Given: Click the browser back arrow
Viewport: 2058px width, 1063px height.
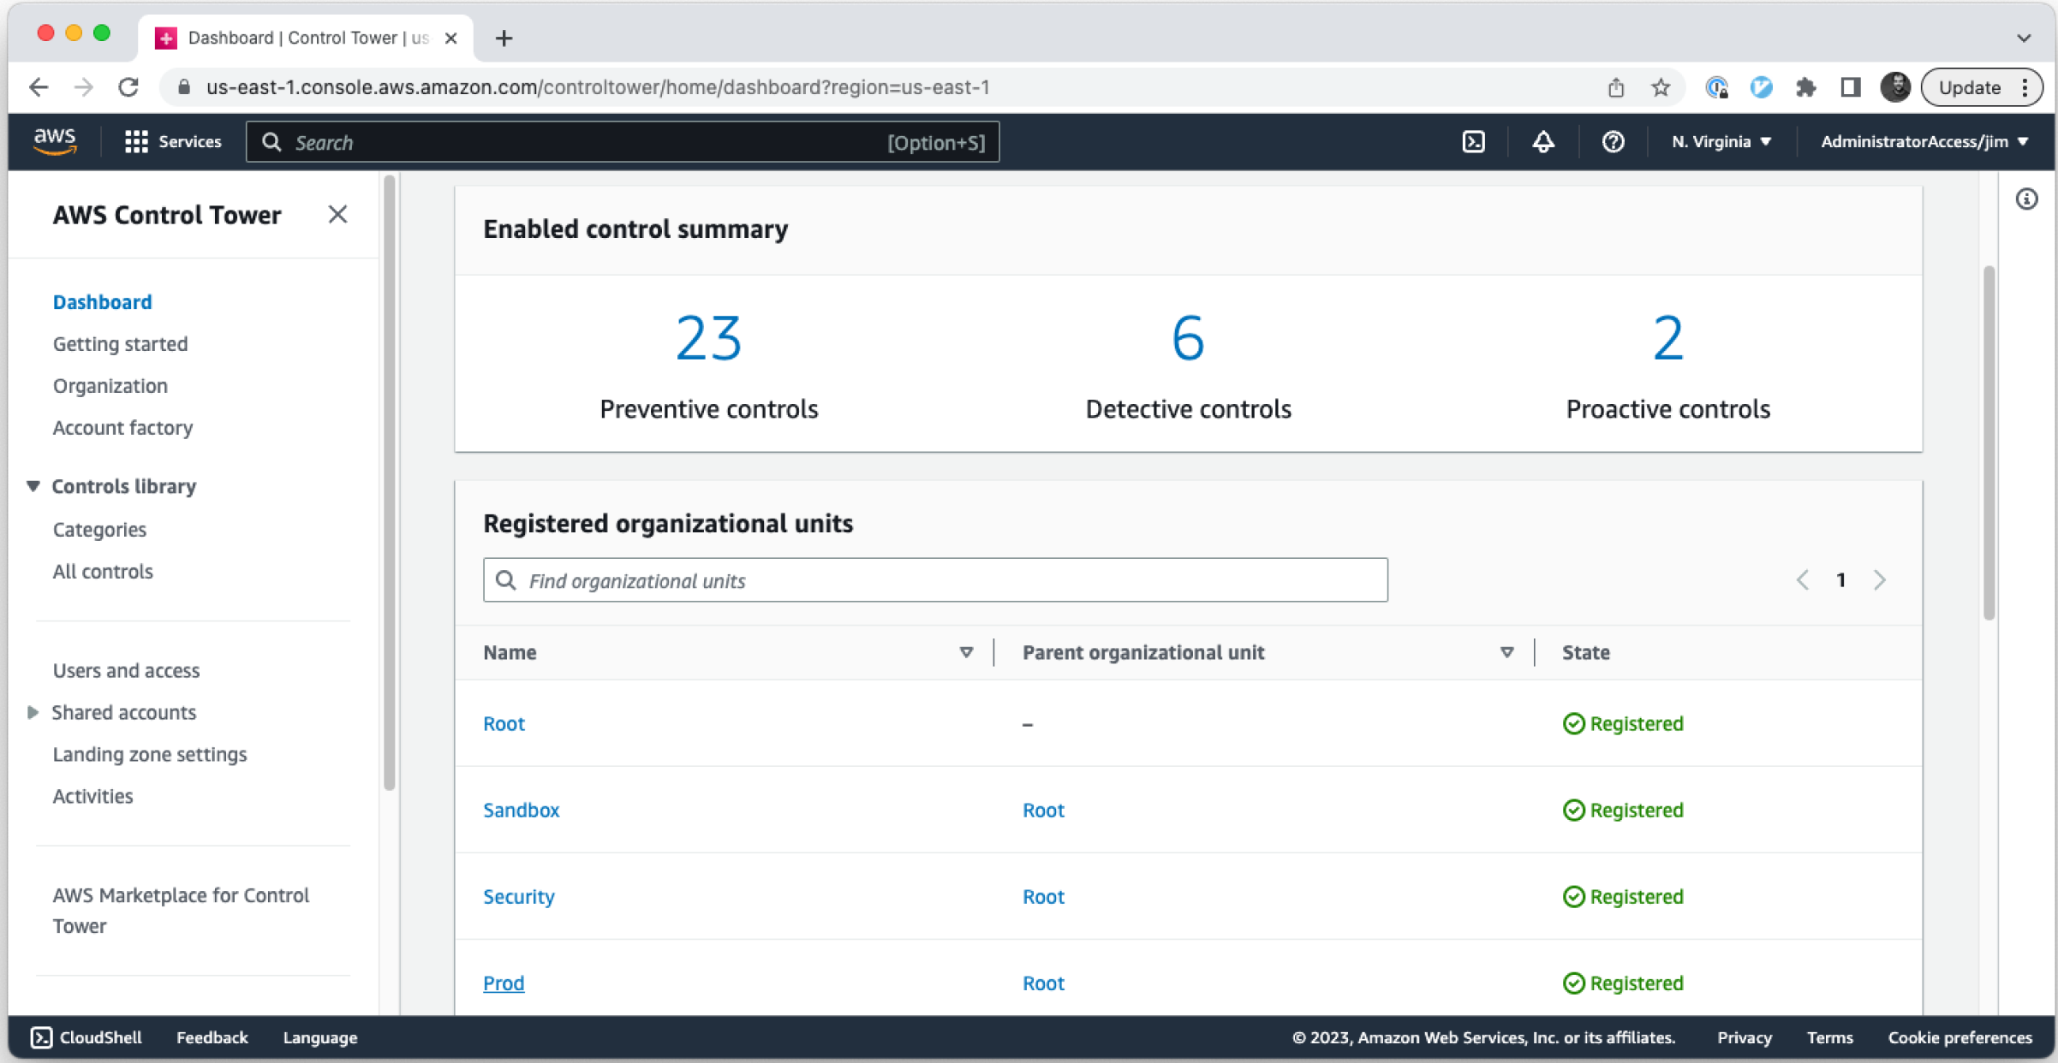Looking at the screenshot, I should [39, 87].
